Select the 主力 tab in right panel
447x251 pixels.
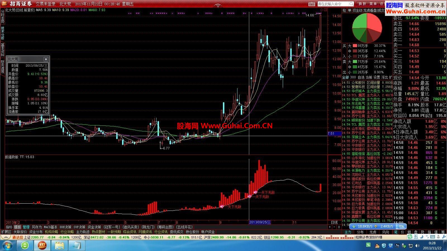tap(348, 232)
